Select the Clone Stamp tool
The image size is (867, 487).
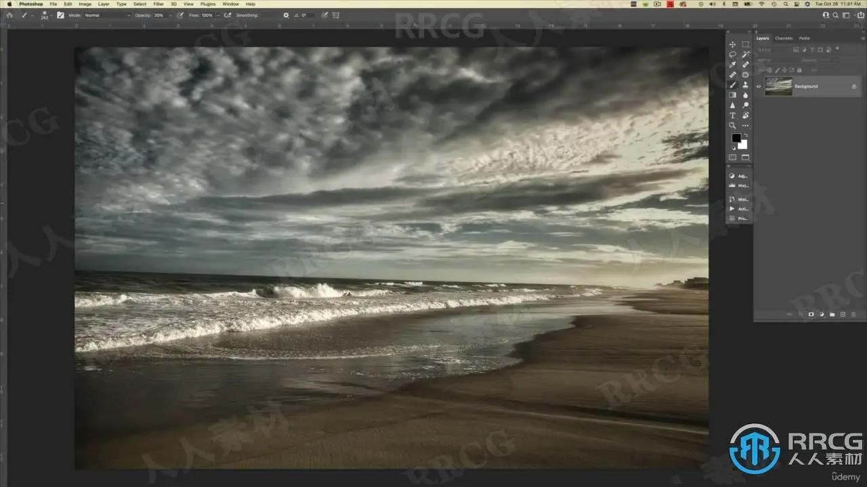[746, 85]
